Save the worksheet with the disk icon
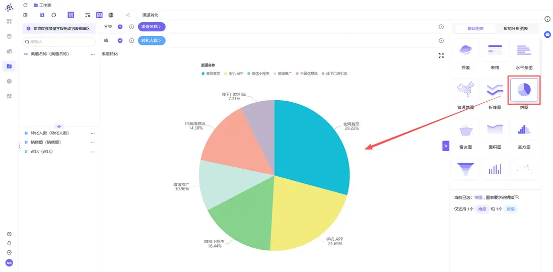This screenshot has height=272, width=553. pyautogui.click(x=42, y=15)
